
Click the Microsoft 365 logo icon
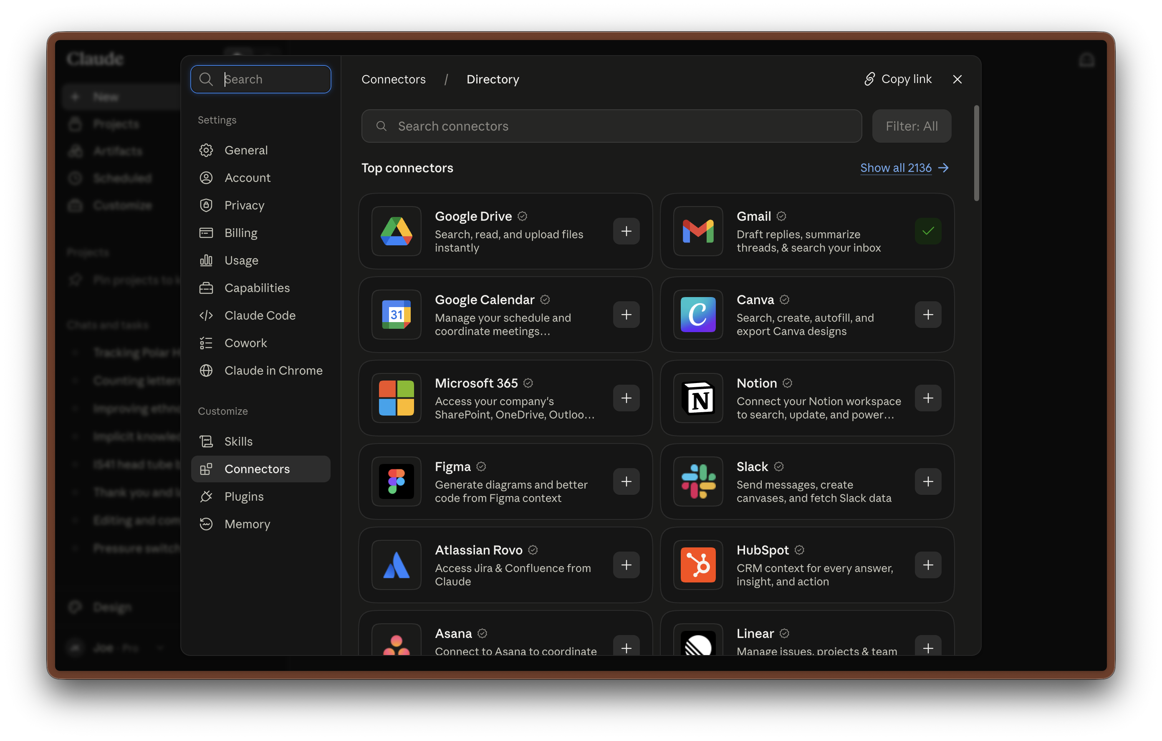pyautogui.click(x=396, y=398)
